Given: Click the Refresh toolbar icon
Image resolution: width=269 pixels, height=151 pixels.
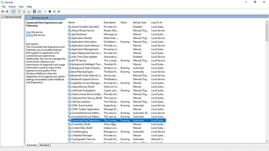Looking at the screenshot, I should (x=24, y=11).
